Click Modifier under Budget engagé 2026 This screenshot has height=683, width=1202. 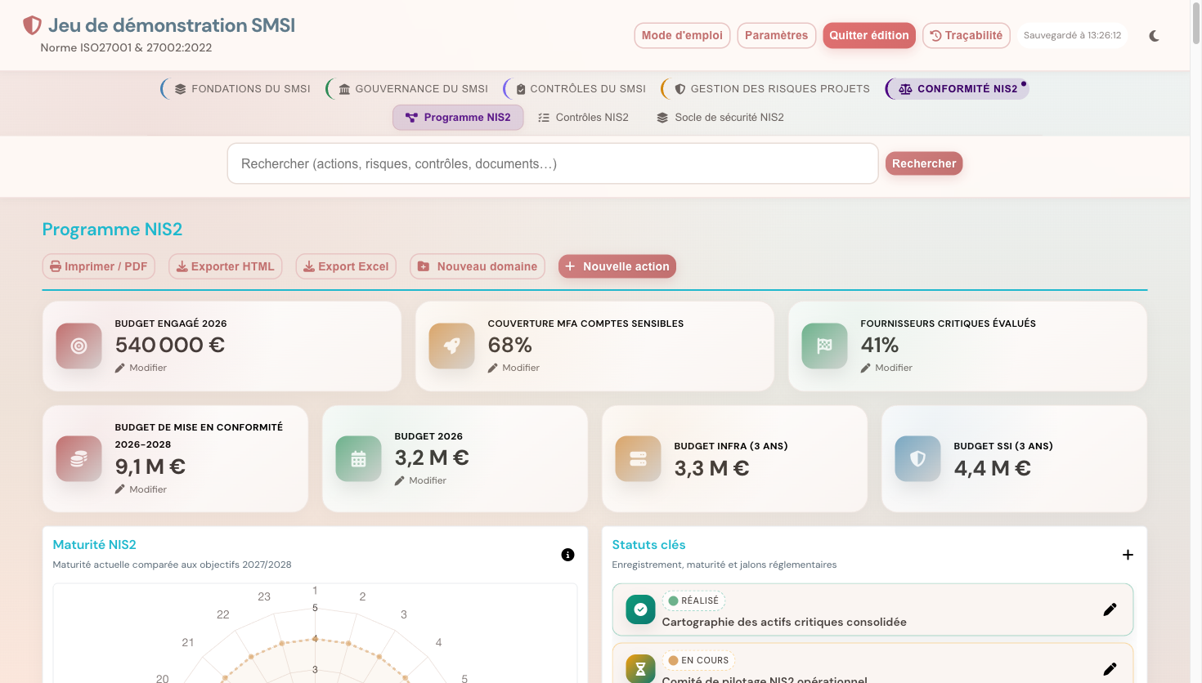click(141, 368)
